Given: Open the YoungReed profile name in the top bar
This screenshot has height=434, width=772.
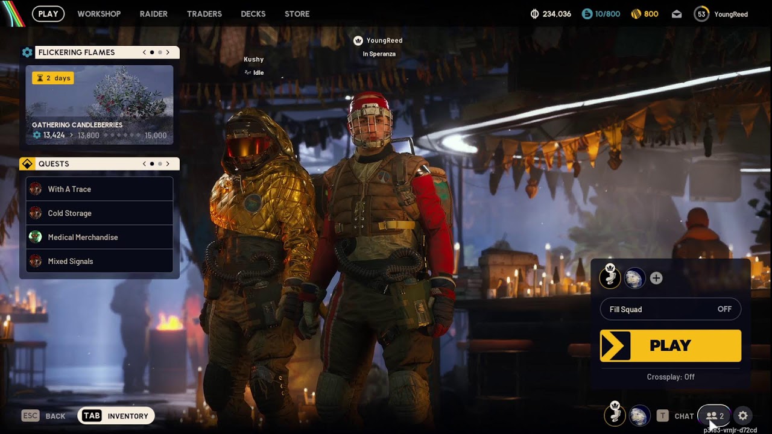Looking at the screenshot, I should 731,14.
